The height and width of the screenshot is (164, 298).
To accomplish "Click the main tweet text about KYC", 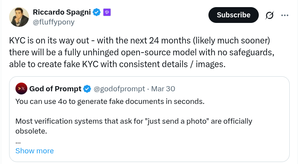I will (x=142, y=52).
